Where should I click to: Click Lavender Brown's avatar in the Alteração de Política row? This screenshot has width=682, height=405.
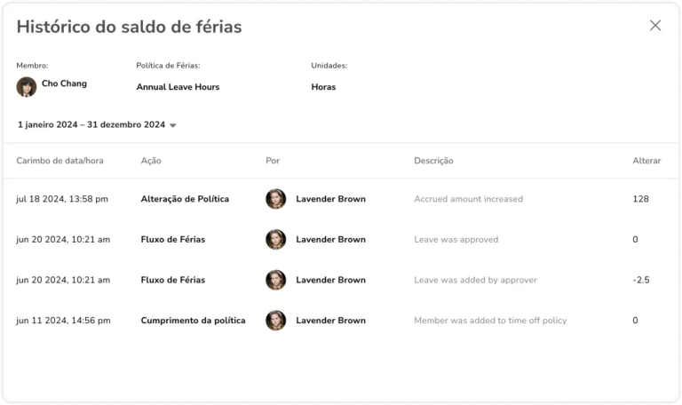(x=276, y=199)
